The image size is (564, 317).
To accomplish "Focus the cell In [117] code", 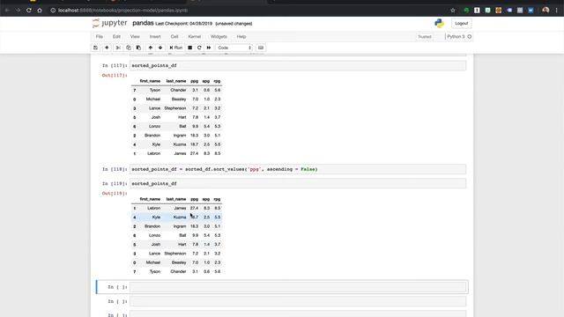I will 298,65.
